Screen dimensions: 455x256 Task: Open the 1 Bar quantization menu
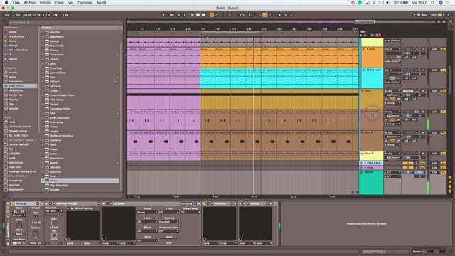tap(67, 15)
